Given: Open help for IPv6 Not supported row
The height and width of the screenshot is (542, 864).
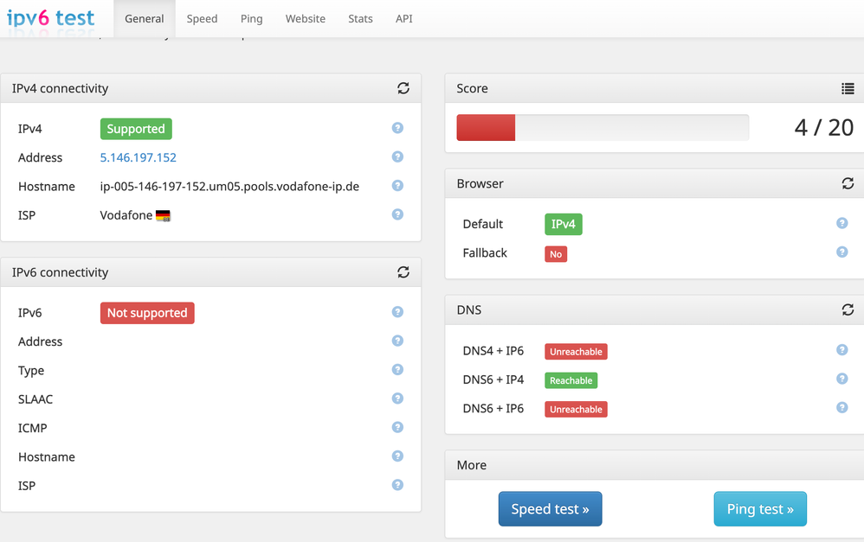Looking at the screenshot, I should [397, 312].
